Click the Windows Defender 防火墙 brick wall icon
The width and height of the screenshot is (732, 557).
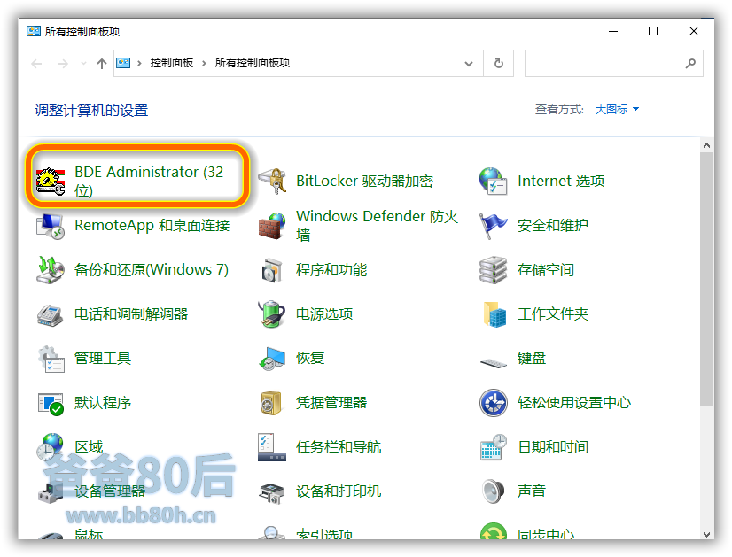(272, 225)
